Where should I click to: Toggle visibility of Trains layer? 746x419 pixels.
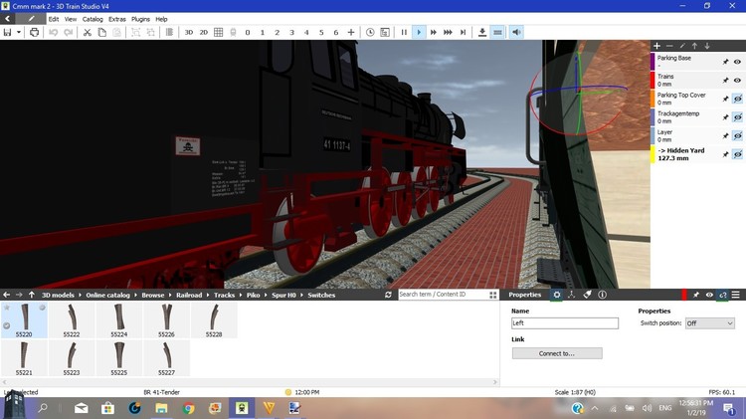737,80
